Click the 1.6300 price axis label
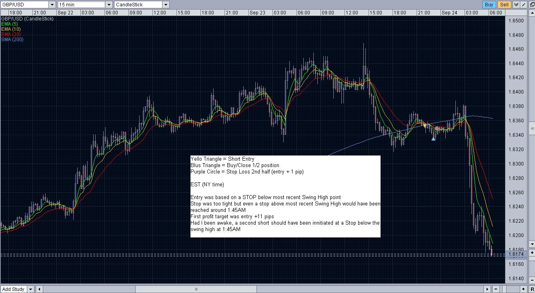This screenshot has height=293, width=535. (x=516, y=163)
